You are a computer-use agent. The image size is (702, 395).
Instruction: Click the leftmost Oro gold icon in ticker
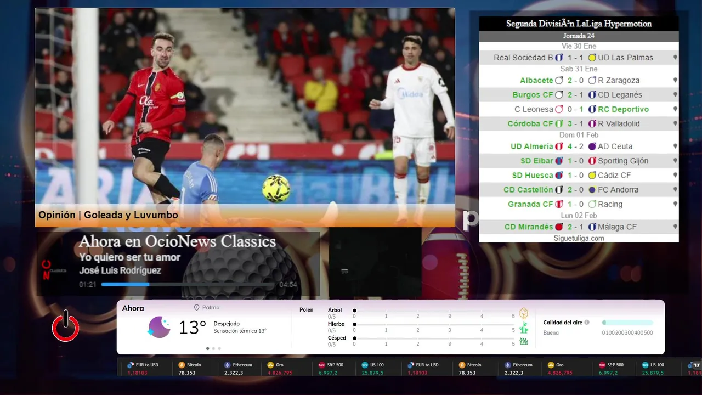coord(270,365)
